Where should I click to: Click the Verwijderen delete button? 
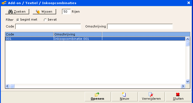(151, 97)
